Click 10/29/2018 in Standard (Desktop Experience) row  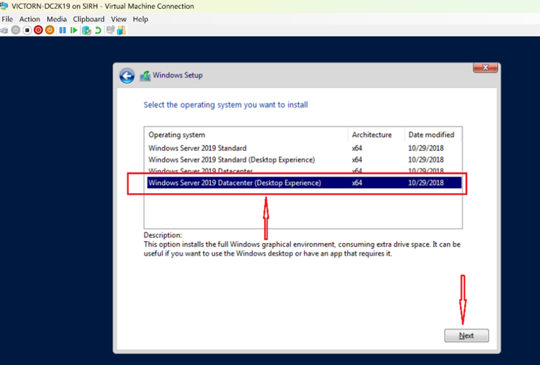pos(426,160)
